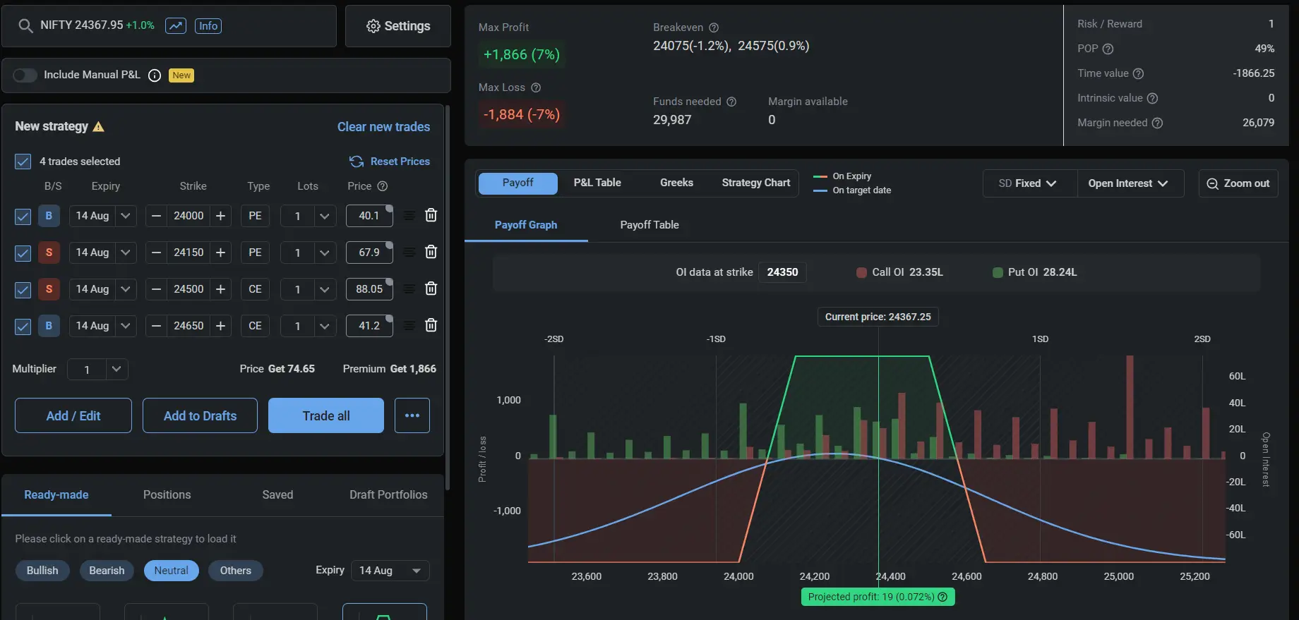Switch to the Draft Portfolios tab
Viewport: 1299px width, 620px height.
(x=388, y=495)
